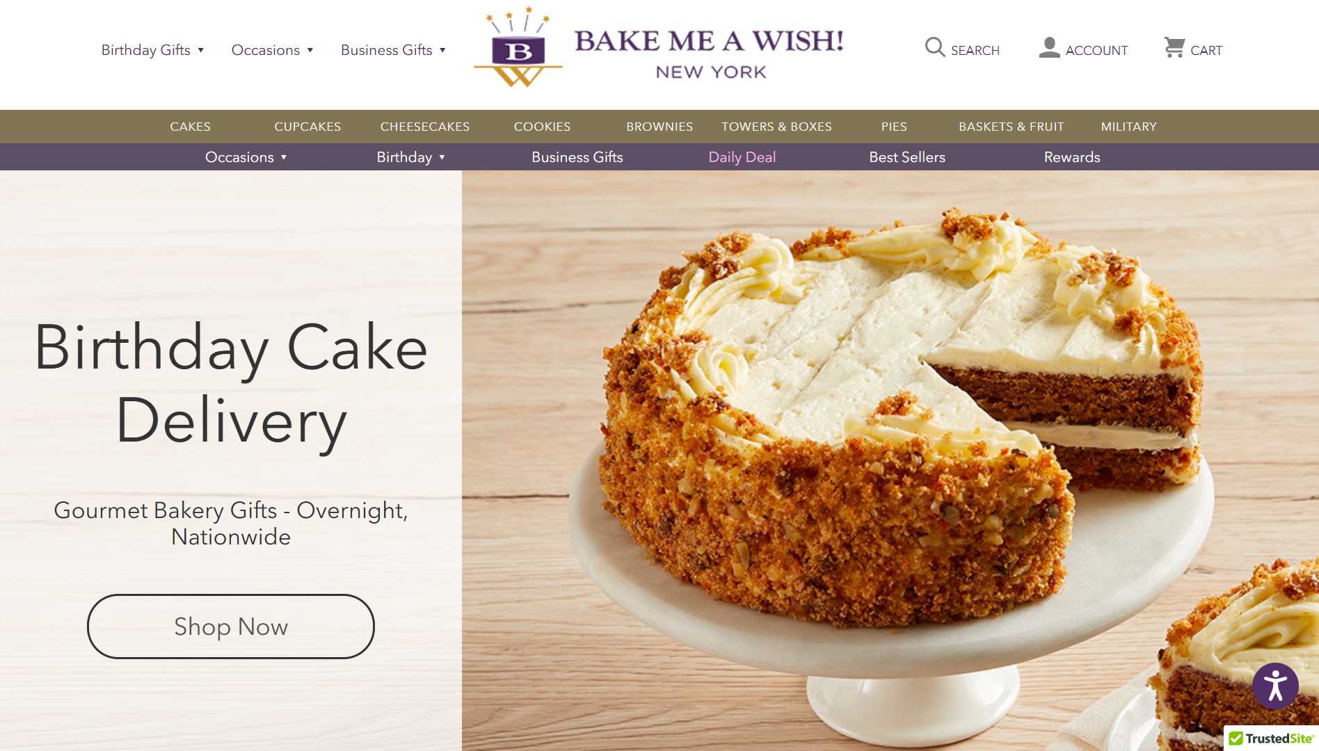Open the account person icon
Viewport: 1319px width, 751px height.
(1049, 47)
